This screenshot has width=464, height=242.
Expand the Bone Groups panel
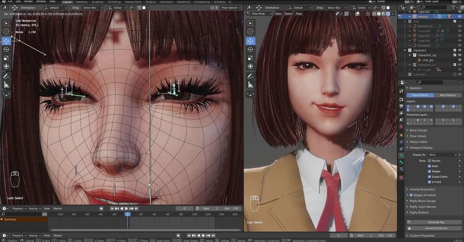tap(418, 130)
